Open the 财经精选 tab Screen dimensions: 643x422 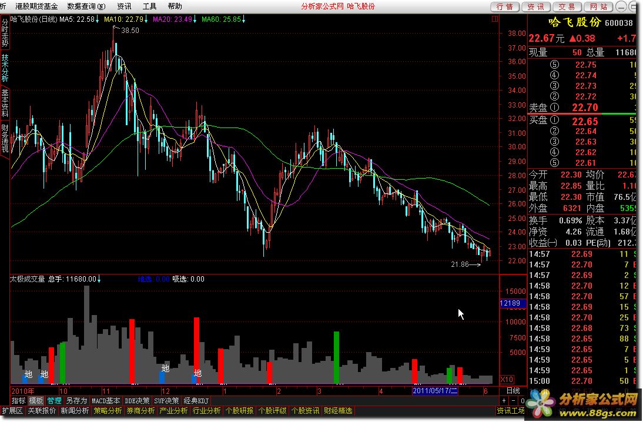(339, 410)
